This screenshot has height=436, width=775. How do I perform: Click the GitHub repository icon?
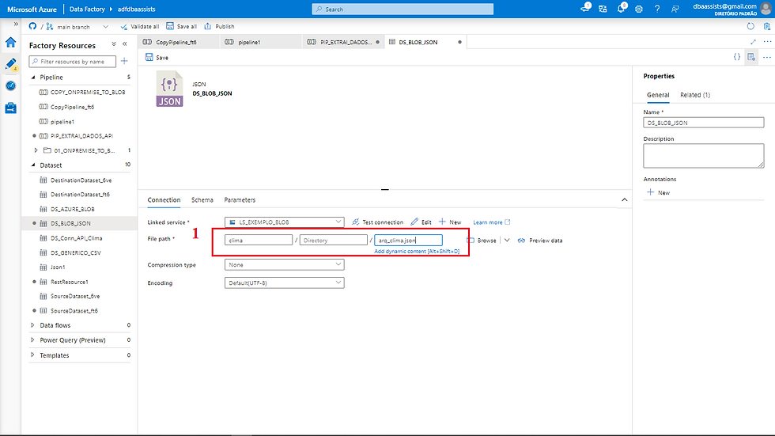click(32, 26)
